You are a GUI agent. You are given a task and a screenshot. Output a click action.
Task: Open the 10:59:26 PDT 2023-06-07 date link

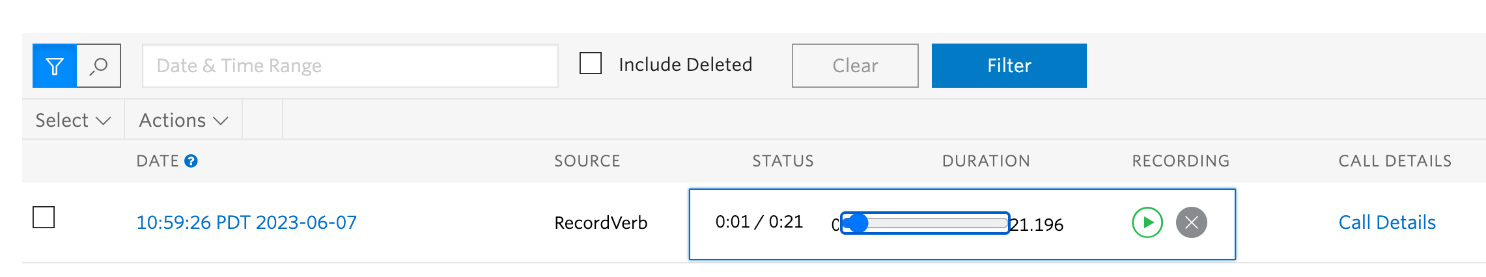coord(247,222)
